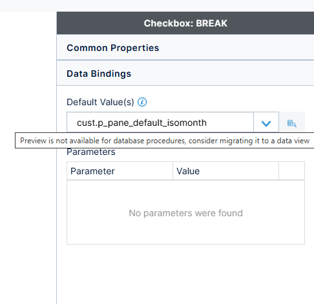
Task: Click the border between Common Properties and Data Bindings
Action: click(185, 60)
